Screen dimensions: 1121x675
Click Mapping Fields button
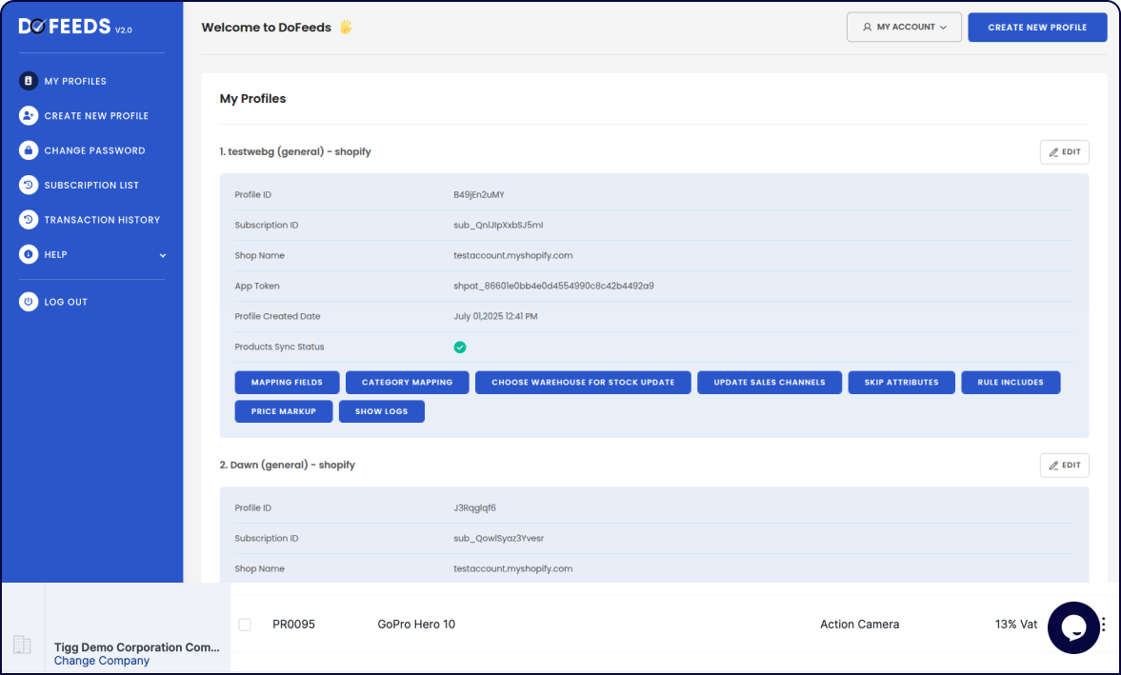287,382
